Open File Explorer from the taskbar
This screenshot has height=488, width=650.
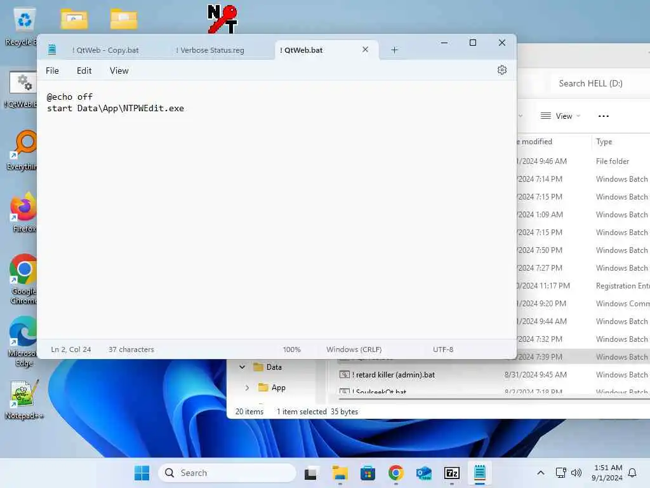tap(340, 473)
